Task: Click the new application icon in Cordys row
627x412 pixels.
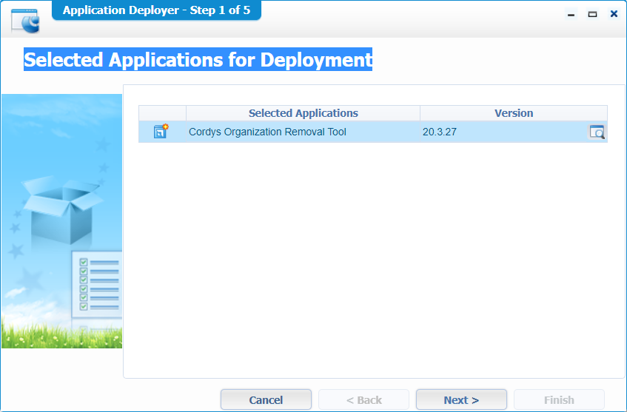Action: [161, 132]
